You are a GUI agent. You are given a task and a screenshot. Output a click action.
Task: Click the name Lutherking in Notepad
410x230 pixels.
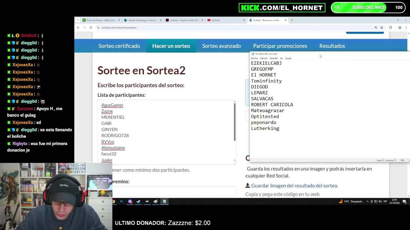click(x=265, y=128)
